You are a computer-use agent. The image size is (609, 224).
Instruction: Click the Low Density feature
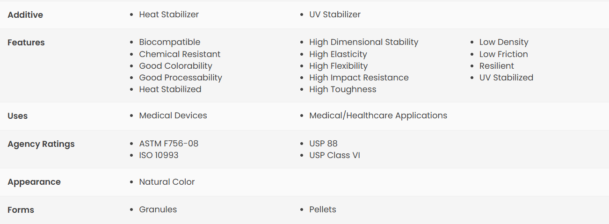coord(504,42)
